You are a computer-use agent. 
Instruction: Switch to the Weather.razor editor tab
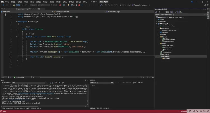tap(5, 9)
